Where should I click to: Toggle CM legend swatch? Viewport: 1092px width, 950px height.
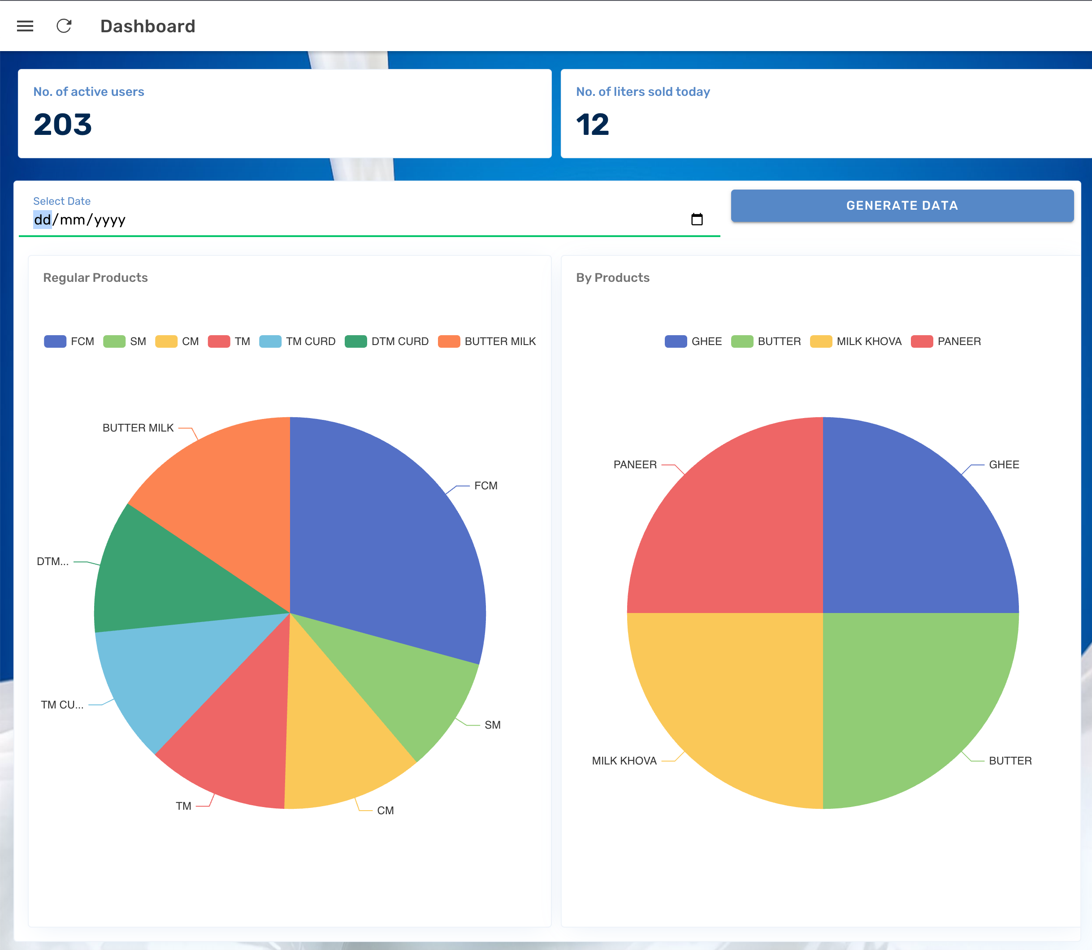pyautogui.click(x=166, y=341)
